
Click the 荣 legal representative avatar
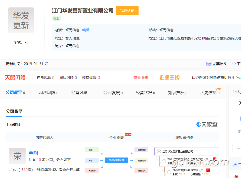point(17,156)
